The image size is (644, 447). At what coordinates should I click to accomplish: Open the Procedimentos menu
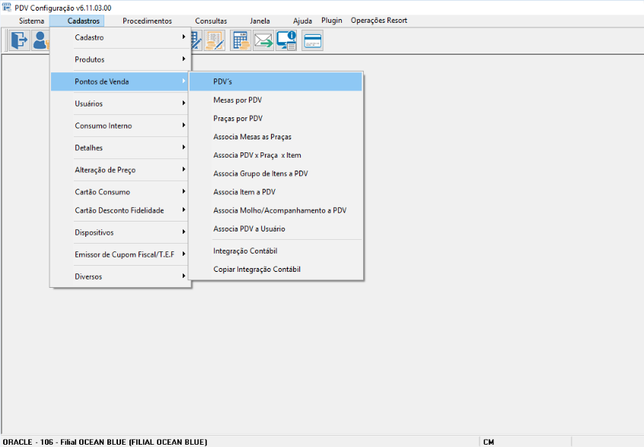pyautogui.click(x=147, y=21)
